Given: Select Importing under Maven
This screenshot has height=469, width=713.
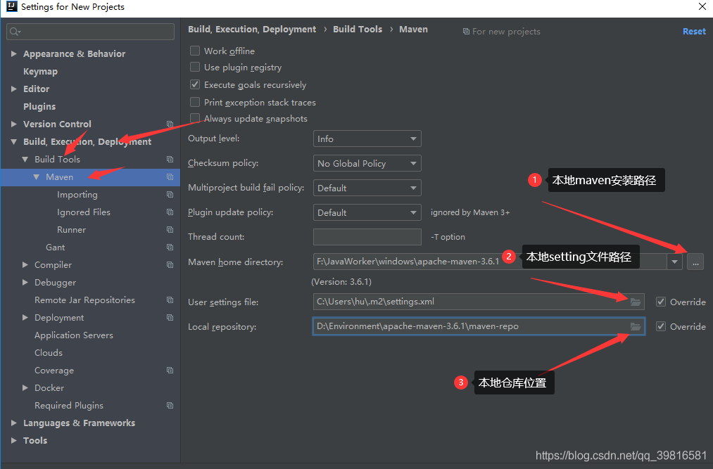Looking at the screenshot, I should (x=77, y=195).
